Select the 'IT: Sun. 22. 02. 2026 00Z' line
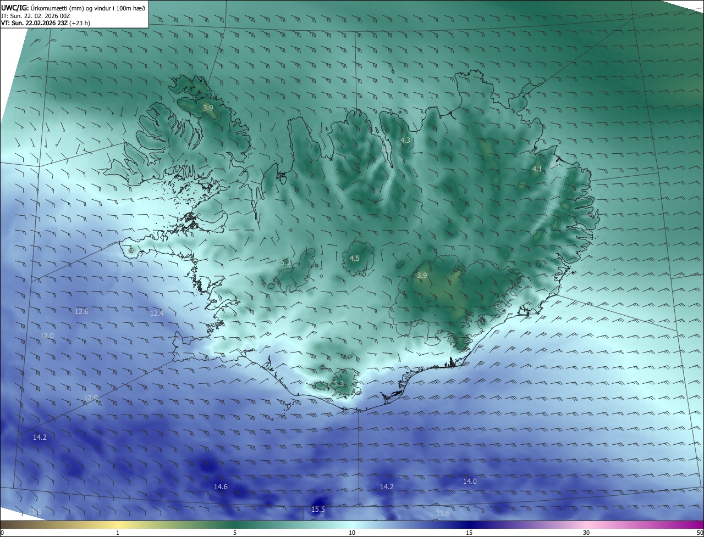This screenshot has width=704, height=537. tap(36, 16)
